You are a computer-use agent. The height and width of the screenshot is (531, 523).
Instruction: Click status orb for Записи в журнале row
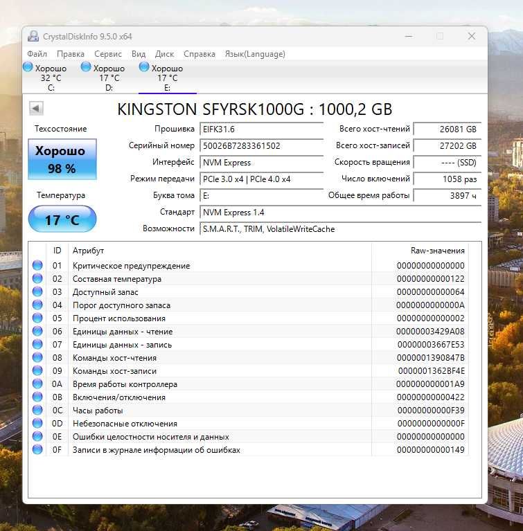coord(37,450)
